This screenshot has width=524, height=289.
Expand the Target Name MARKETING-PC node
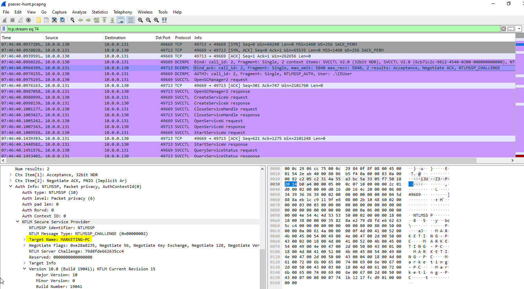click(x=25, y=240)
